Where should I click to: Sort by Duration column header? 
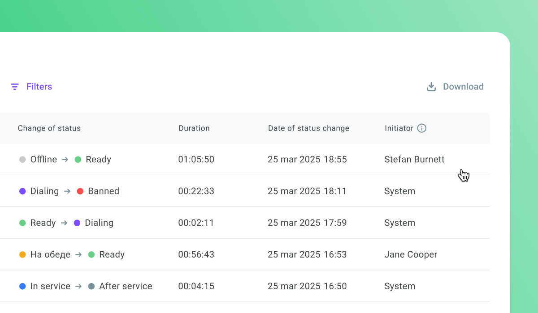coord(194,128)
